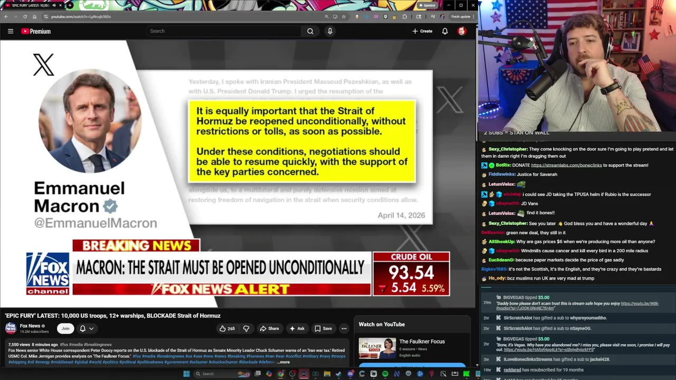Click the Faulkner Focus show thumbnail

377,348
